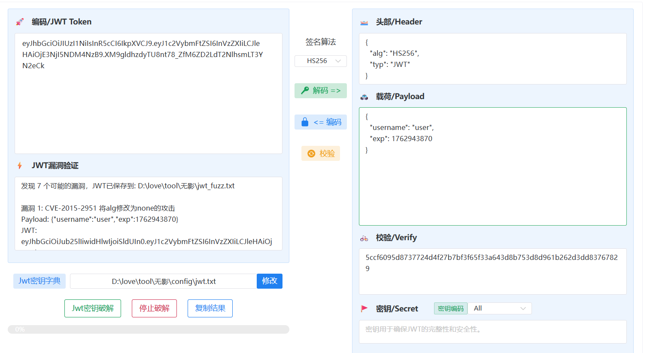Click the CVE-2015-2951 vulnerability line
This screenshot has height=353, width=653.
click(x=98, y=208)
